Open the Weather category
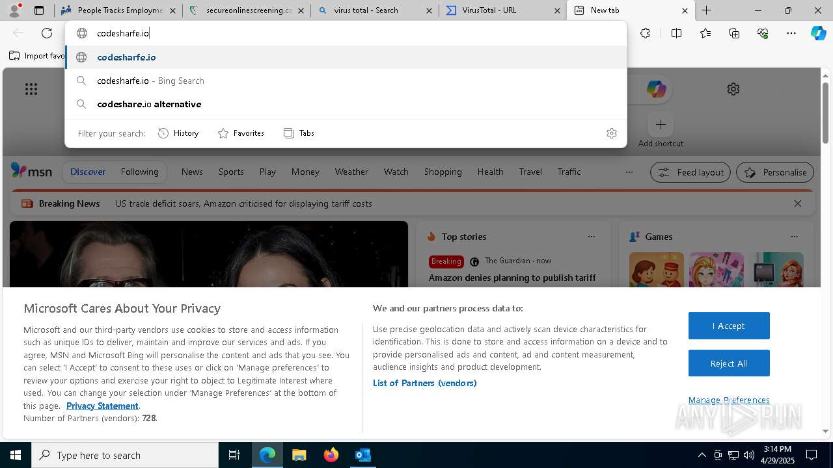 coord(351,172)
